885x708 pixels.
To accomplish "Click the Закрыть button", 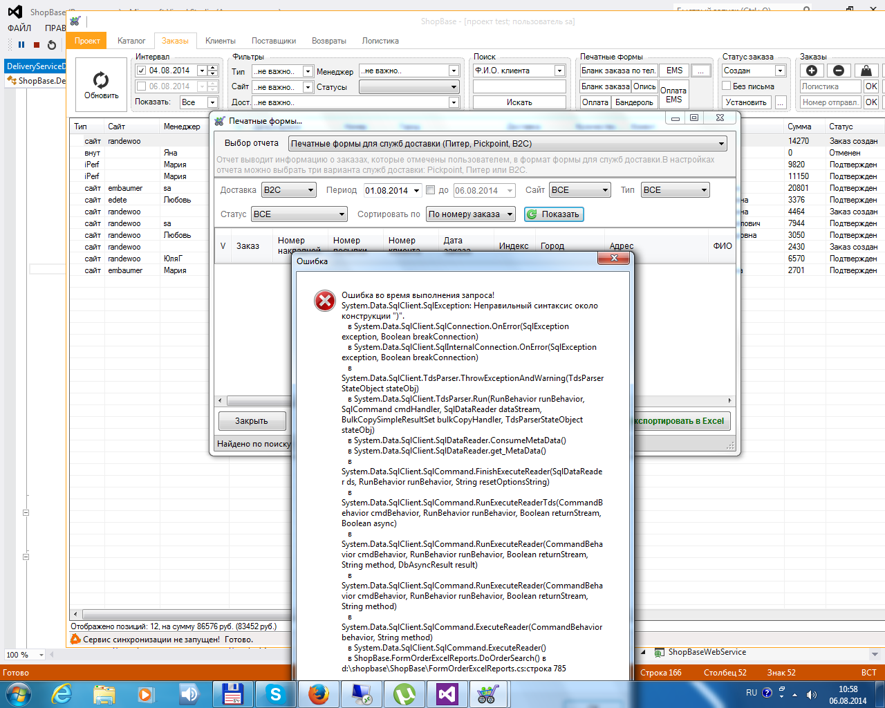I will [252, 421].
